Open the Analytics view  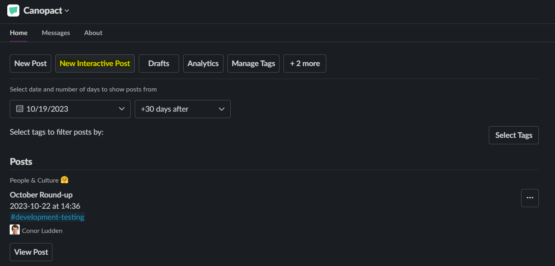pos(203,64)
